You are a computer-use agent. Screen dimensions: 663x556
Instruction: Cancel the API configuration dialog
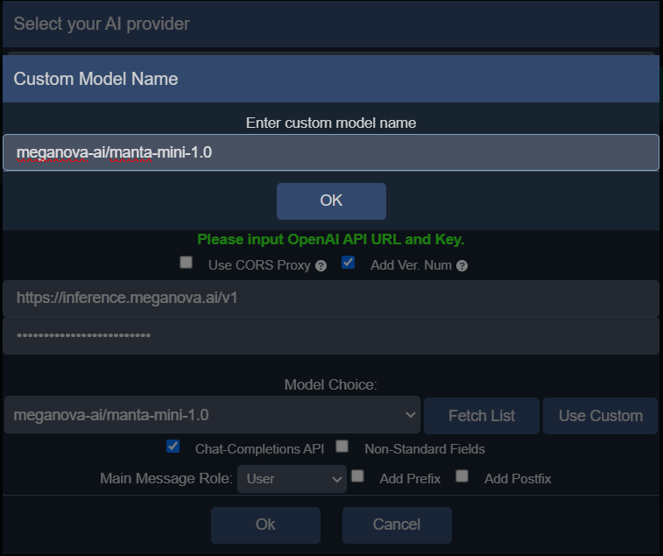pyautogui.click(x=397, y=524)
